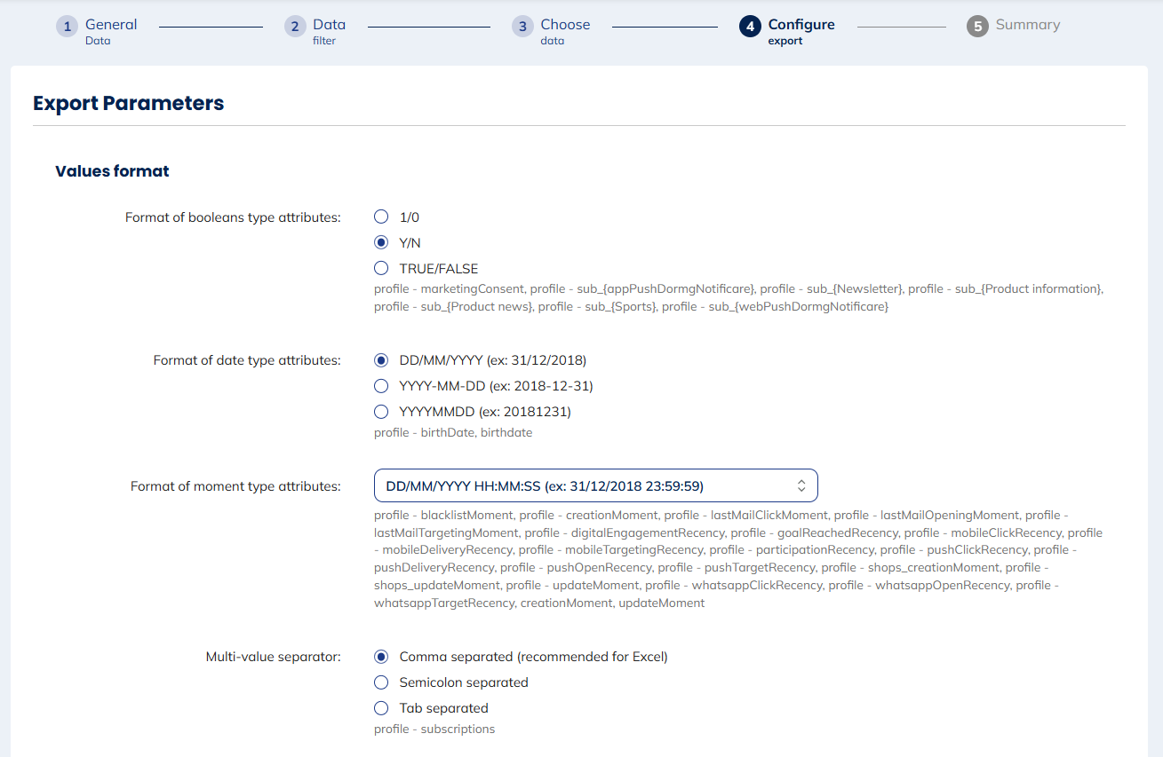Pick YYYYMMDD date format option
Image resolution: width=1163 pixels, height=757 pixels.
381,412
